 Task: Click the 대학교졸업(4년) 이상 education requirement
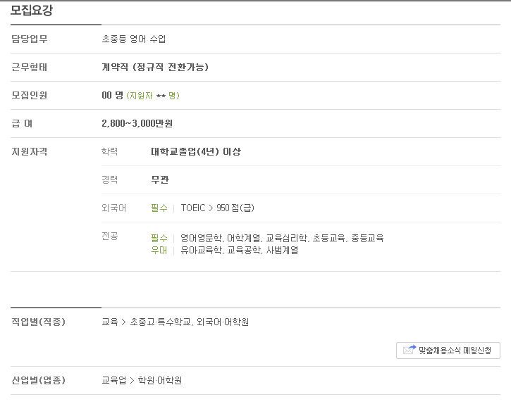click(x=196, y=151)
